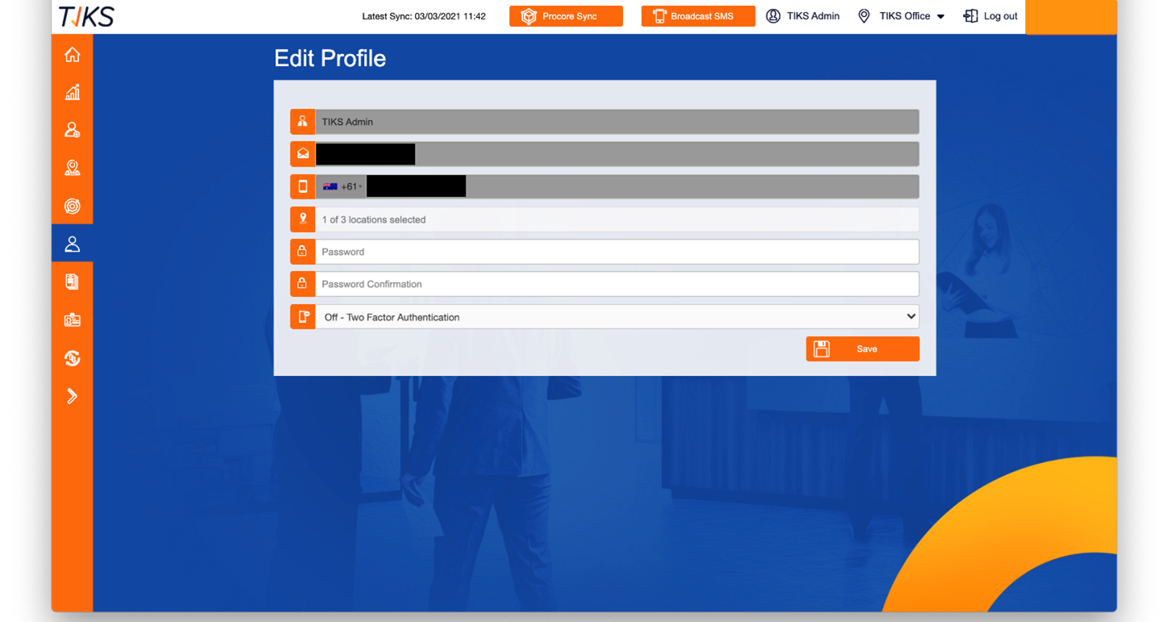Open the sync icon near the sidebar bottom
Image resolution: width=1168 pixels, height=622 pixels.
coord(73,357)
